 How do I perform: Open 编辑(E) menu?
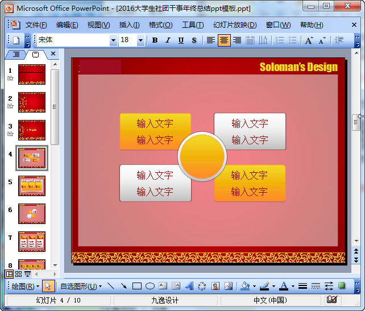pyautogui.click(x=67, y=25)
